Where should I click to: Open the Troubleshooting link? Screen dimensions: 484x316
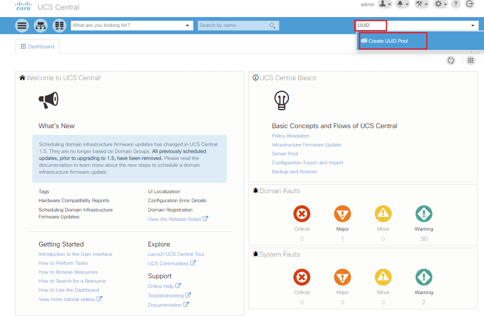[x=169, y=295]
